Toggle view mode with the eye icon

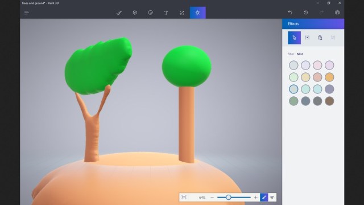click(x=272, y=198)
